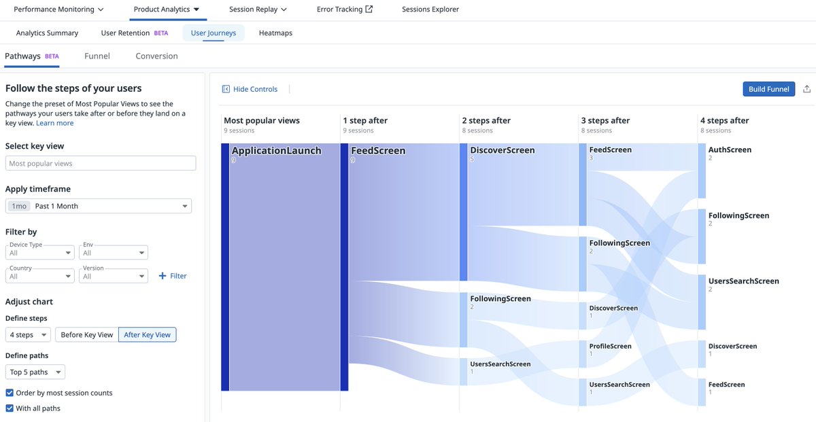Open Past 1 Month timeframe dropdown

click(99, 206)
